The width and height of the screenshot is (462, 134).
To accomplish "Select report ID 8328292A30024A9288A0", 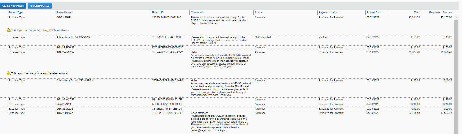I will point(166,18).
